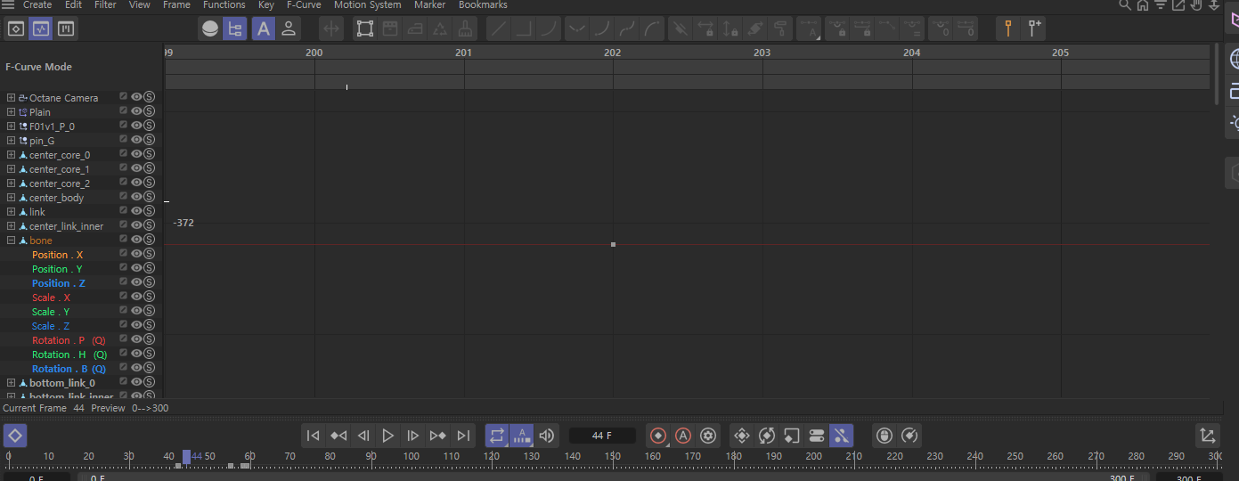
Task: Open the F-Curve menu
Action: (304, 5)
